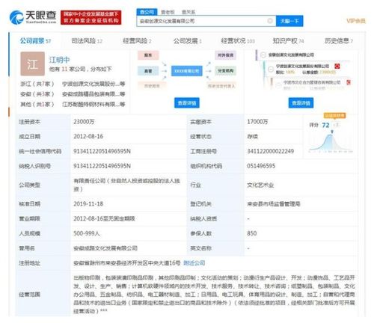Viewport: 374px width, 323px height.
Task: Open the 历史信息 tab
Action: click(339, 41)
